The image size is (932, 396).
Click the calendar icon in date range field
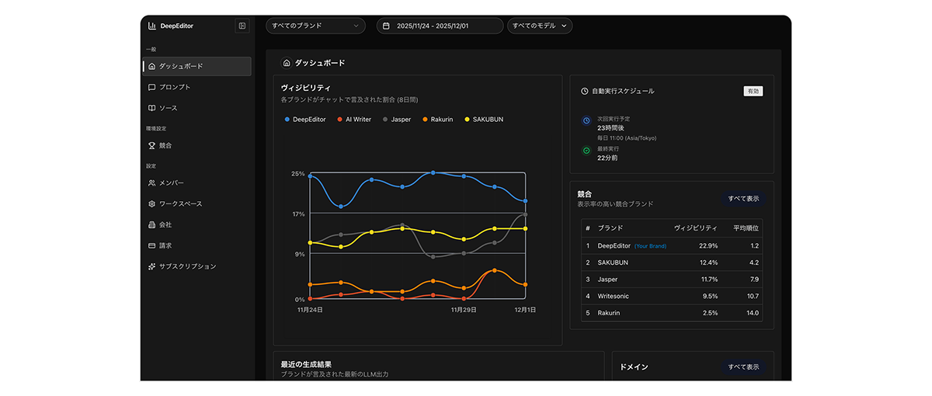tap(387, 26)
